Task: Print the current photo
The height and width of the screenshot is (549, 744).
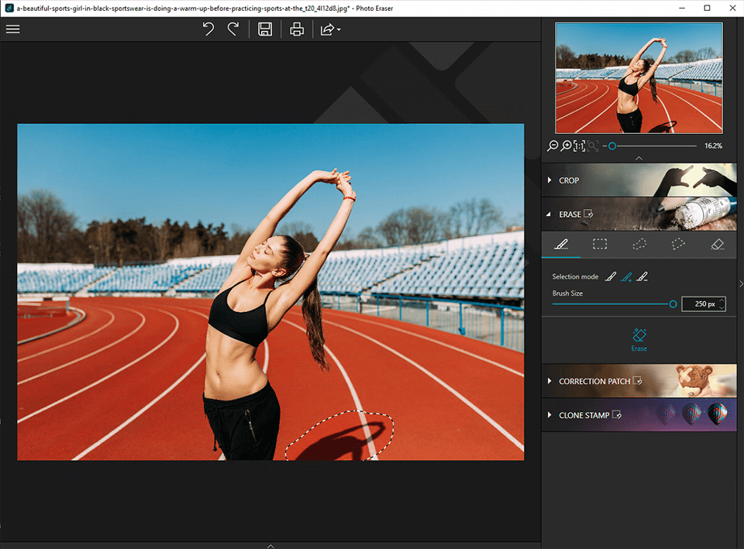Action: click(296, 29)
